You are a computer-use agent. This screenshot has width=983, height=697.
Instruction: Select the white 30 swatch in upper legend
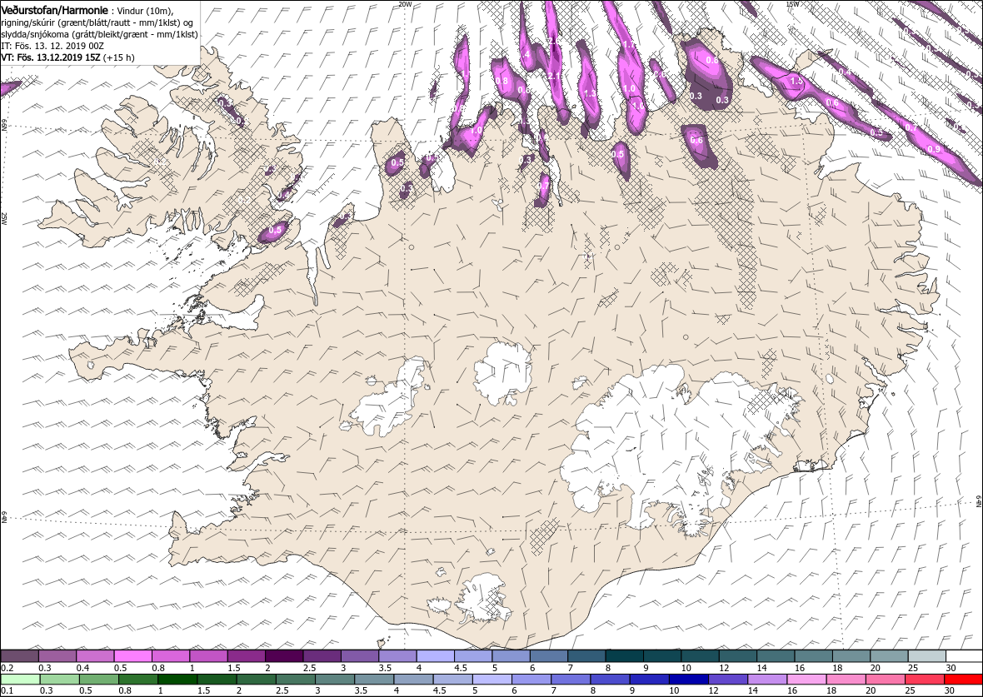tap(964, 656)
